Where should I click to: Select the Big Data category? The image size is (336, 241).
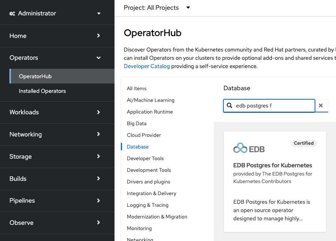[x=137, y=123]
